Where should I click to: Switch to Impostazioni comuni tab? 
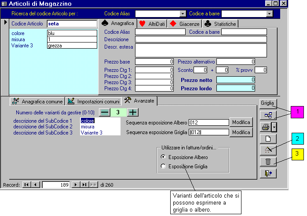pos(93,102)
